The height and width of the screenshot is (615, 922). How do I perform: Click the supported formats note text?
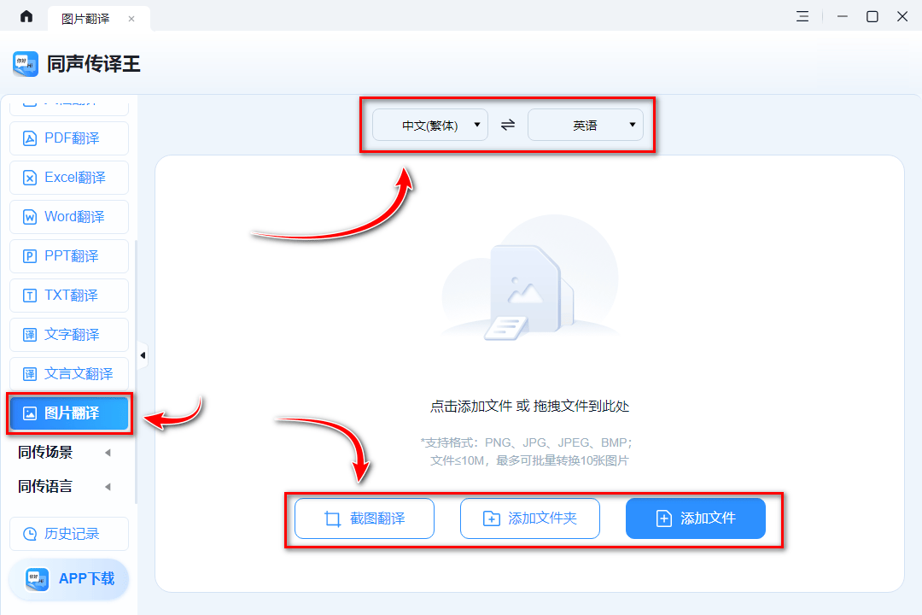pyautogui.click(x=527, y=451)
